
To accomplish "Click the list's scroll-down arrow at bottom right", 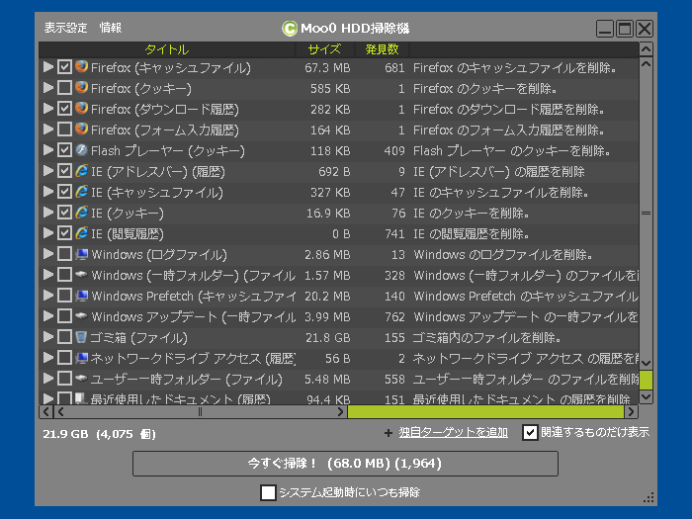I will click(x=646, y=396).
